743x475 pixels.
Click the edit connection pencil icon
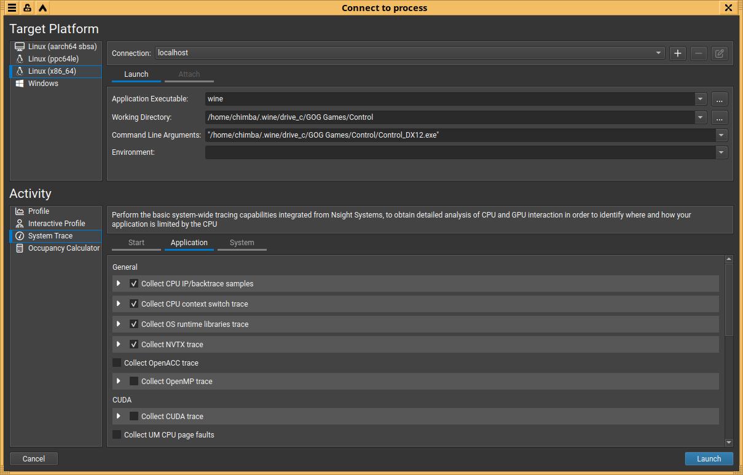(719, 53)
